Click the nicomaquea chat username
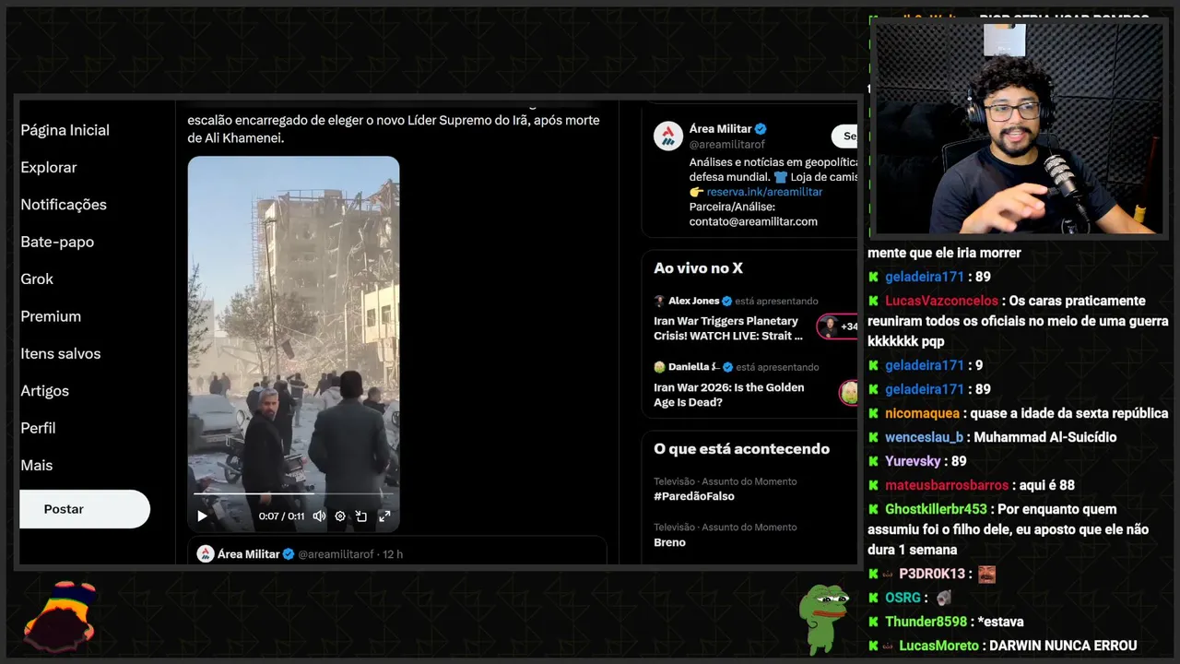 coord(922,413)
